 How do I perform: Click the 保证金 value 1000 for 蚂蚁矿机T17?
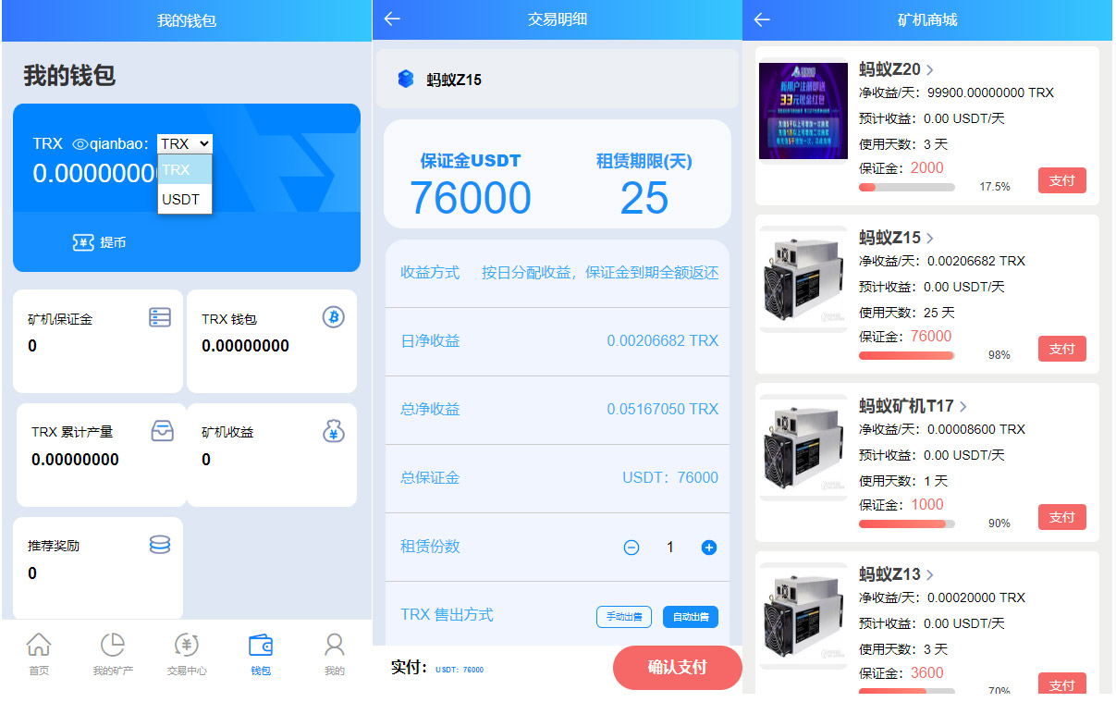(927, 504)
